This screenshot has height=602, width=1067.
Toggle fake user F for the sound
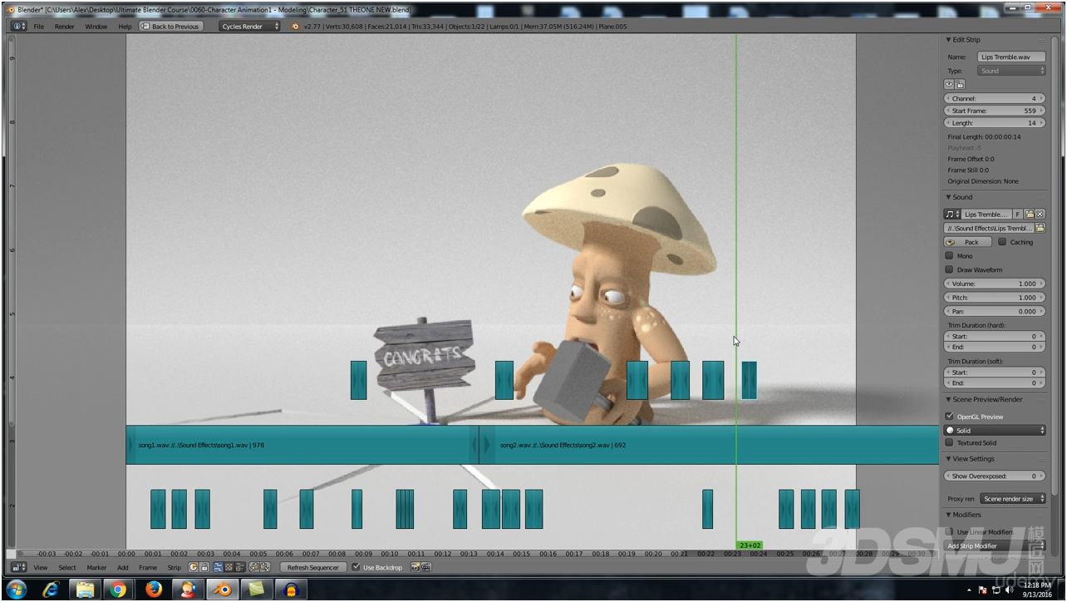pyautogui.click(x=1018, y=214)
